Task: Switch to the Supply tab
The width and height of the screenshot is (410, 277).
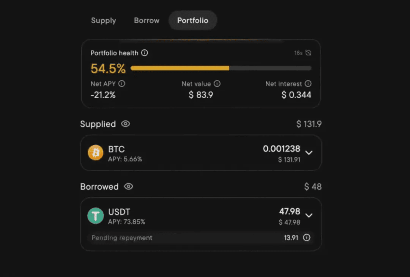Action: click(104, 20)
